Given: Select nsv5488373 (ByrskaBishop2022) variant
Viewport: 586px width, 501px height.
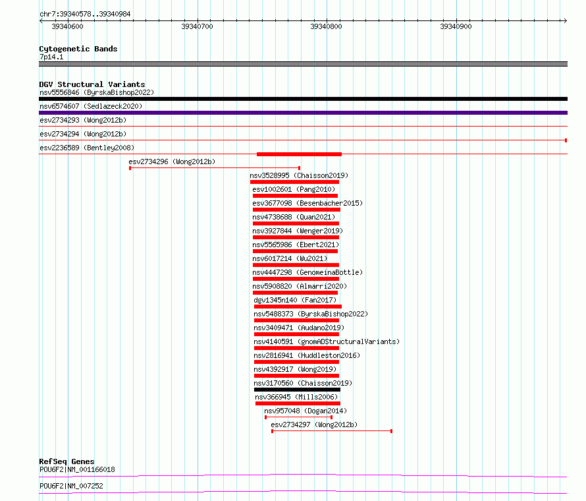Looking at the screenshot, I should click(x=311, y=314).
